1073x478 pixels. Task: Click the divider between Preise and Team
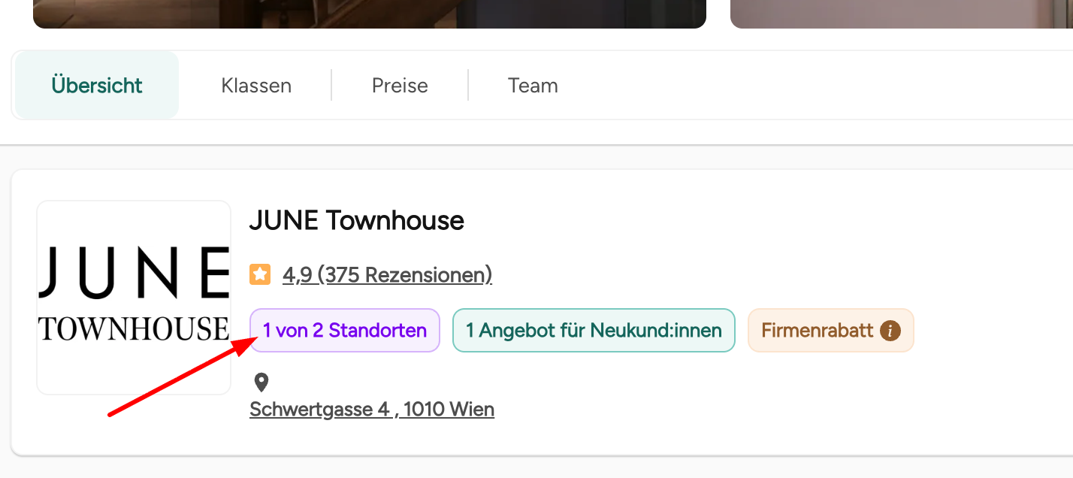pyautogui.click(x=468, y=86)
